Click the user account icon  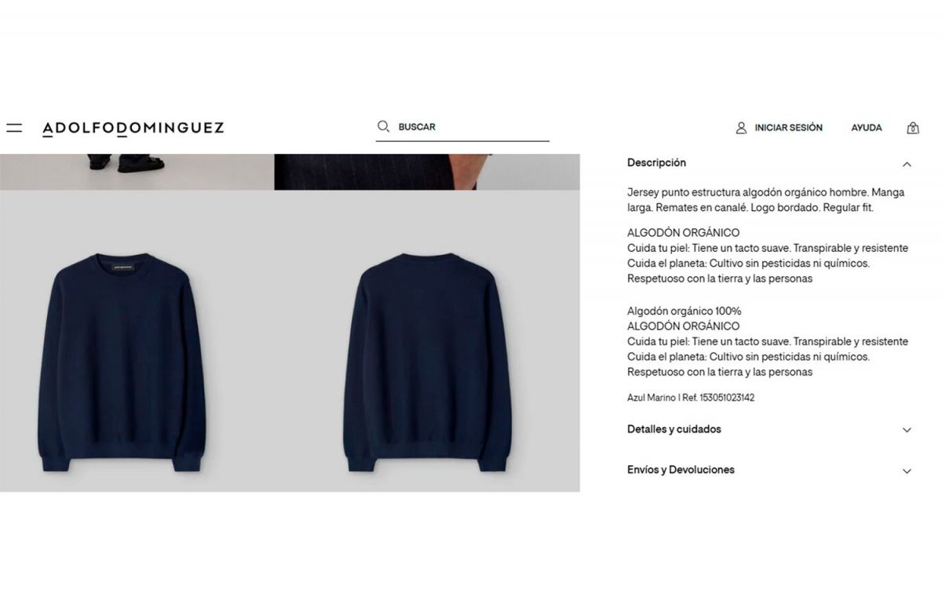tap(741, 127)
